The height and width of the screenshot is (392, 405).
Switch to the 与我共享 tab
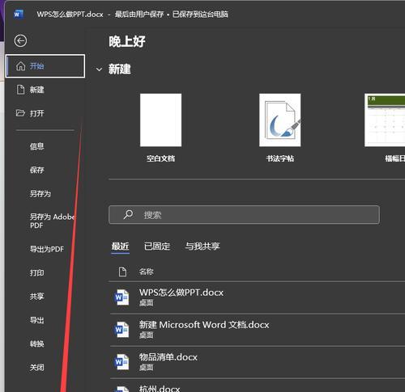(x=202, y=246)
